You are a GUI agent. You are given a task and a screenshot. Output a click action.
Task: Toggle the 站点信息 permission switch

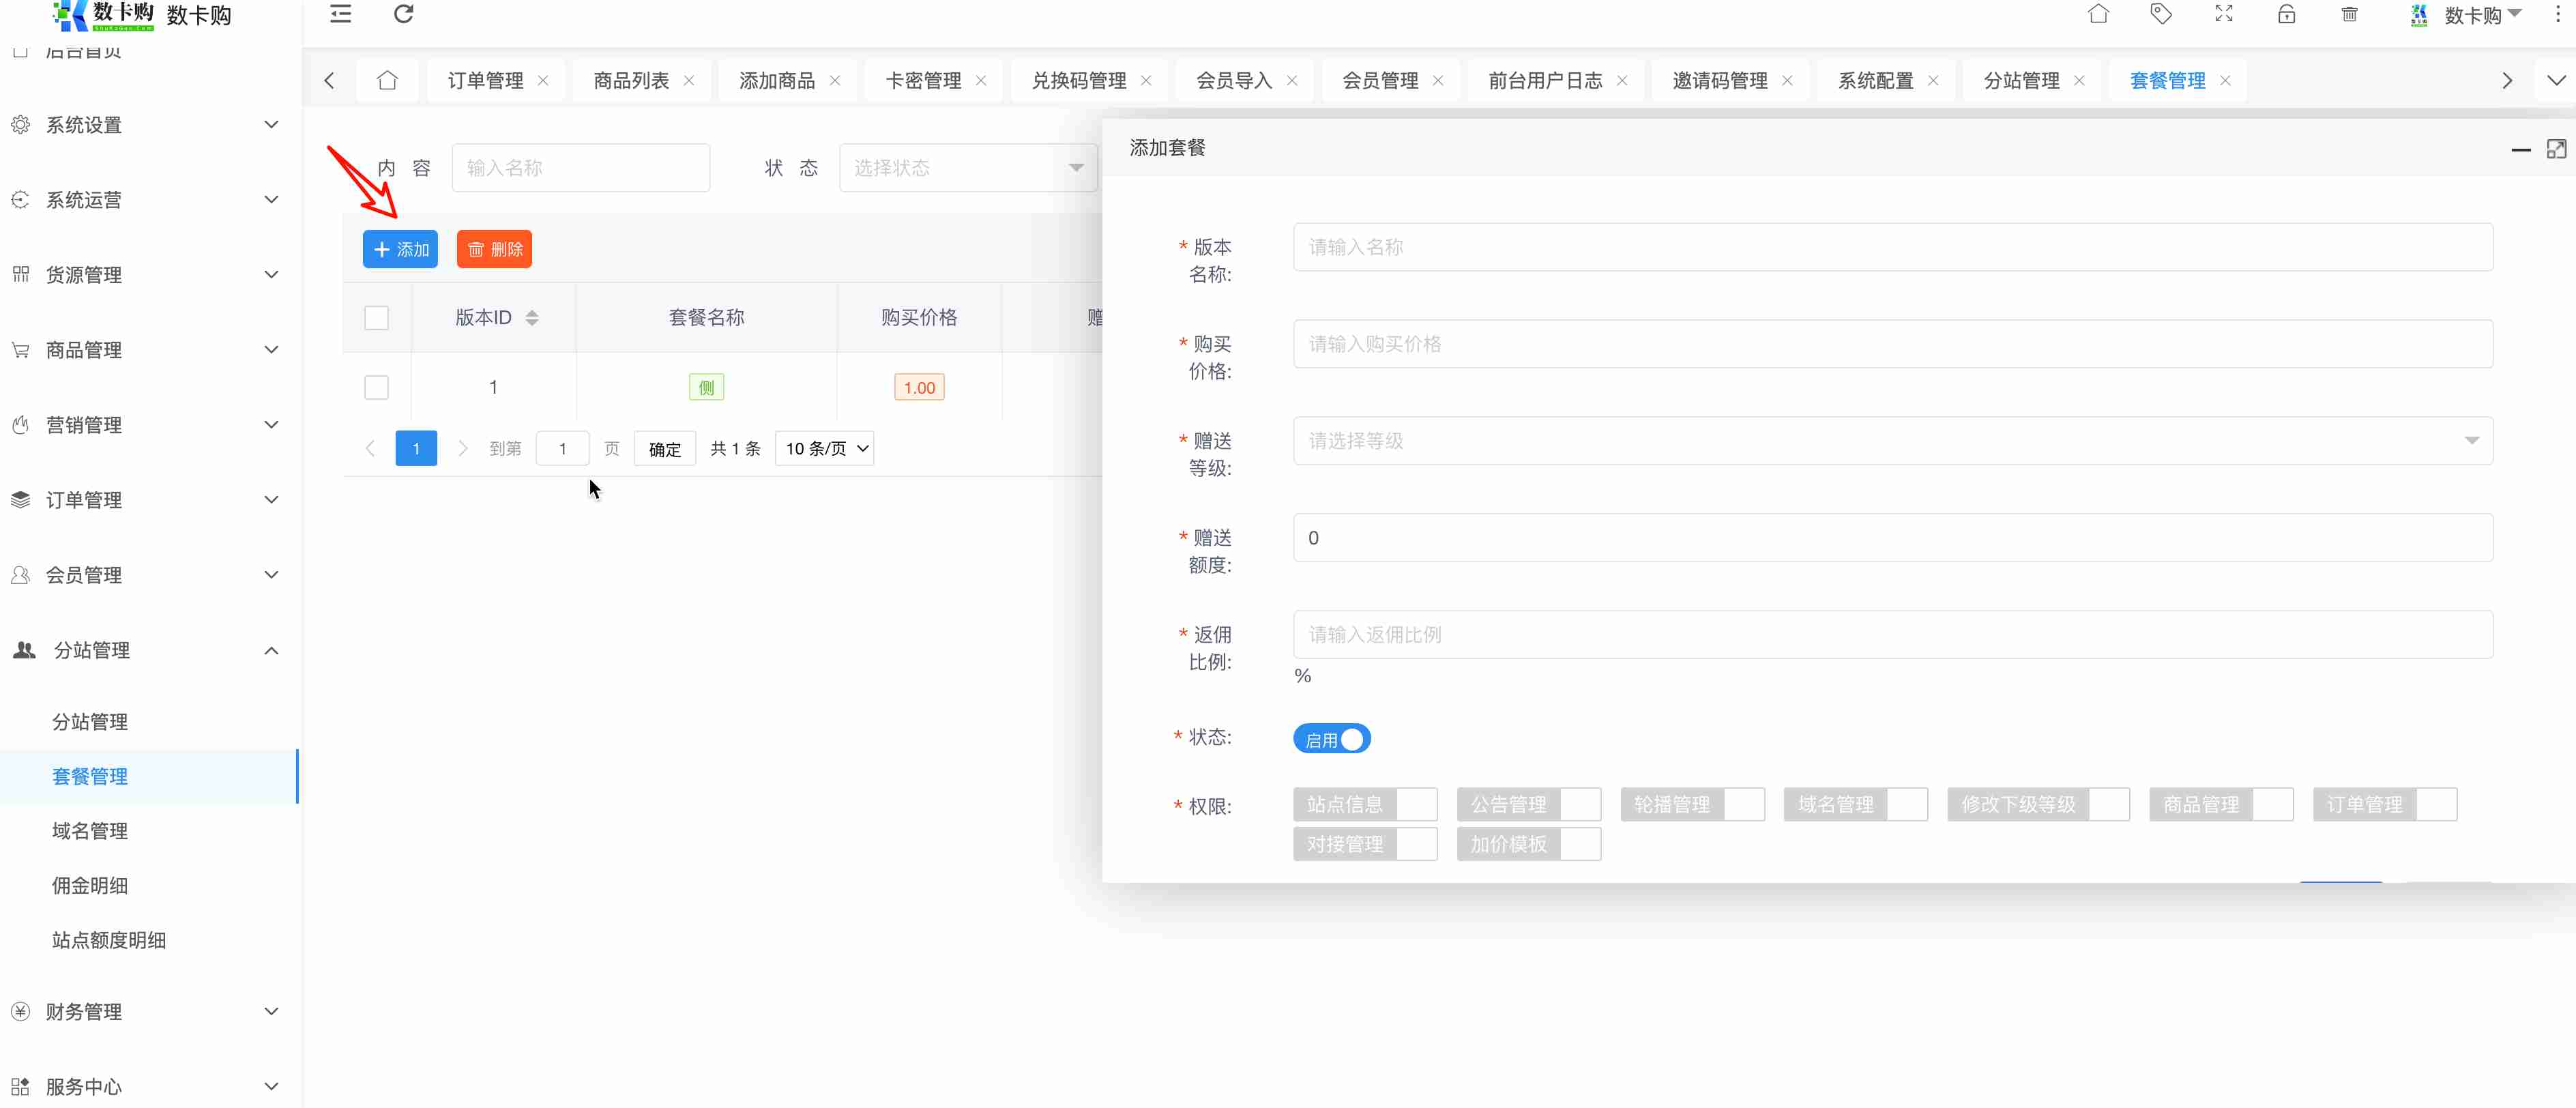(x=1364, y=804)
